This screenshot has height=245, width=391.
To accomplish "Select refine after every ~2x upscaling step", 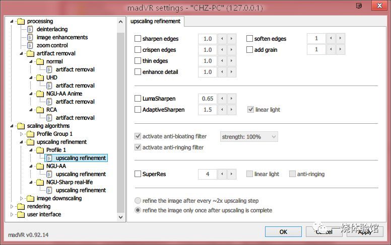I will tap(138, 201).
